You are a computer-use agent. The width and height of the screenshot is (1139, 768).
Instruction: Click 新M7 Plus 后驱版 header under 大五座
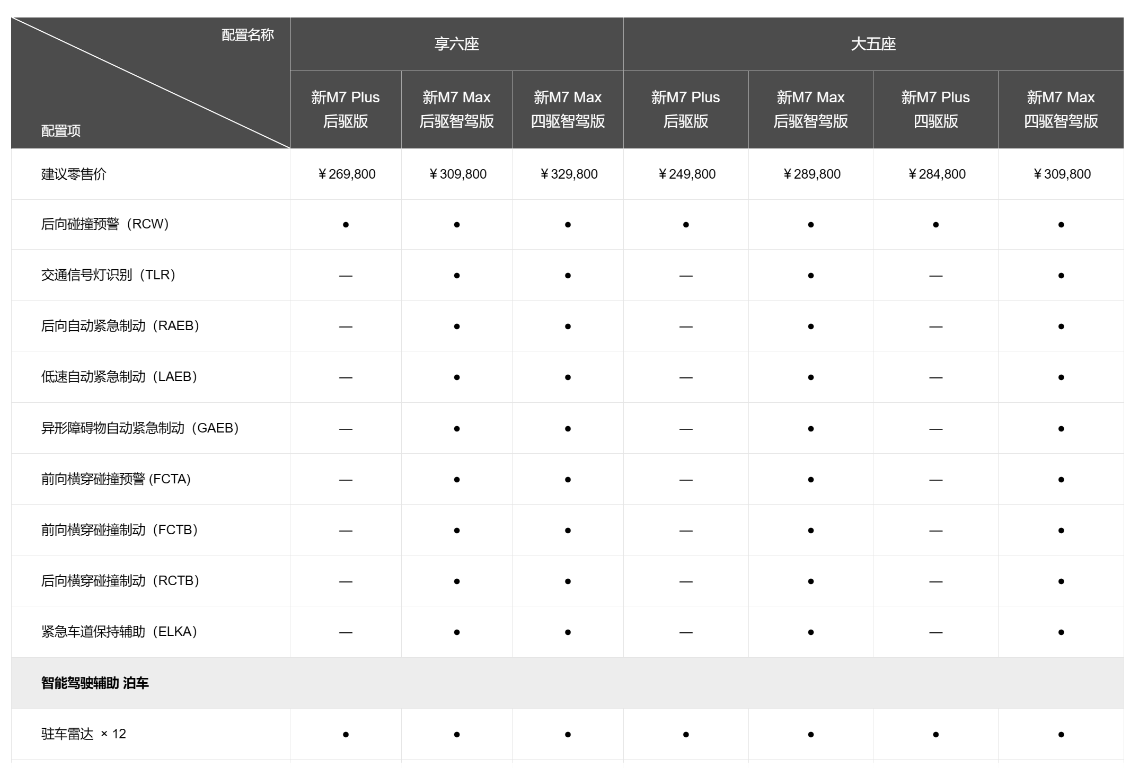686,109
